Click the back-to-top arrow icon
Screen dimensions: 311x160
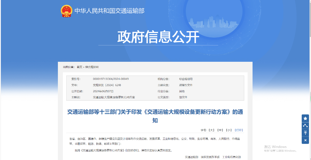(305, 133)
